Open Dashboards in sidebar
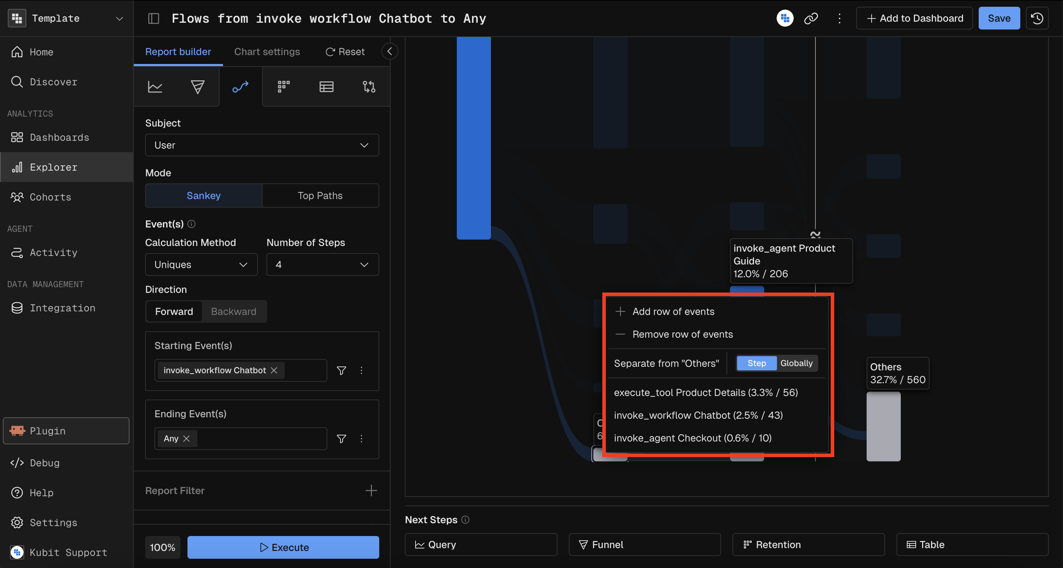The width and height of the screenshot is (1063, 568). pos(67,137)
